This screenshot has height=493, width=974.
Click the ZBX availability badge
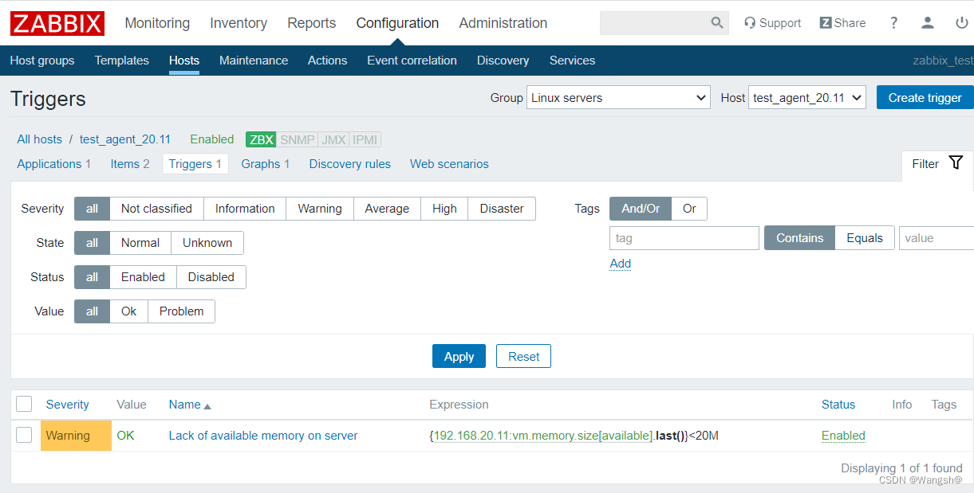pos(262,139)
